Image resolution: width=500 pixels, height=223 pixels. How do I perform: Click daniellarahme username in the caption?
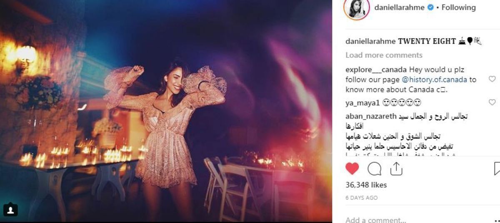[x=370, y=41]
